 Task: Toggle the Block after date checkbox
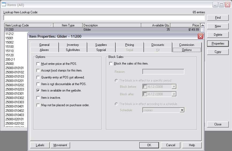tap(145, 94)
